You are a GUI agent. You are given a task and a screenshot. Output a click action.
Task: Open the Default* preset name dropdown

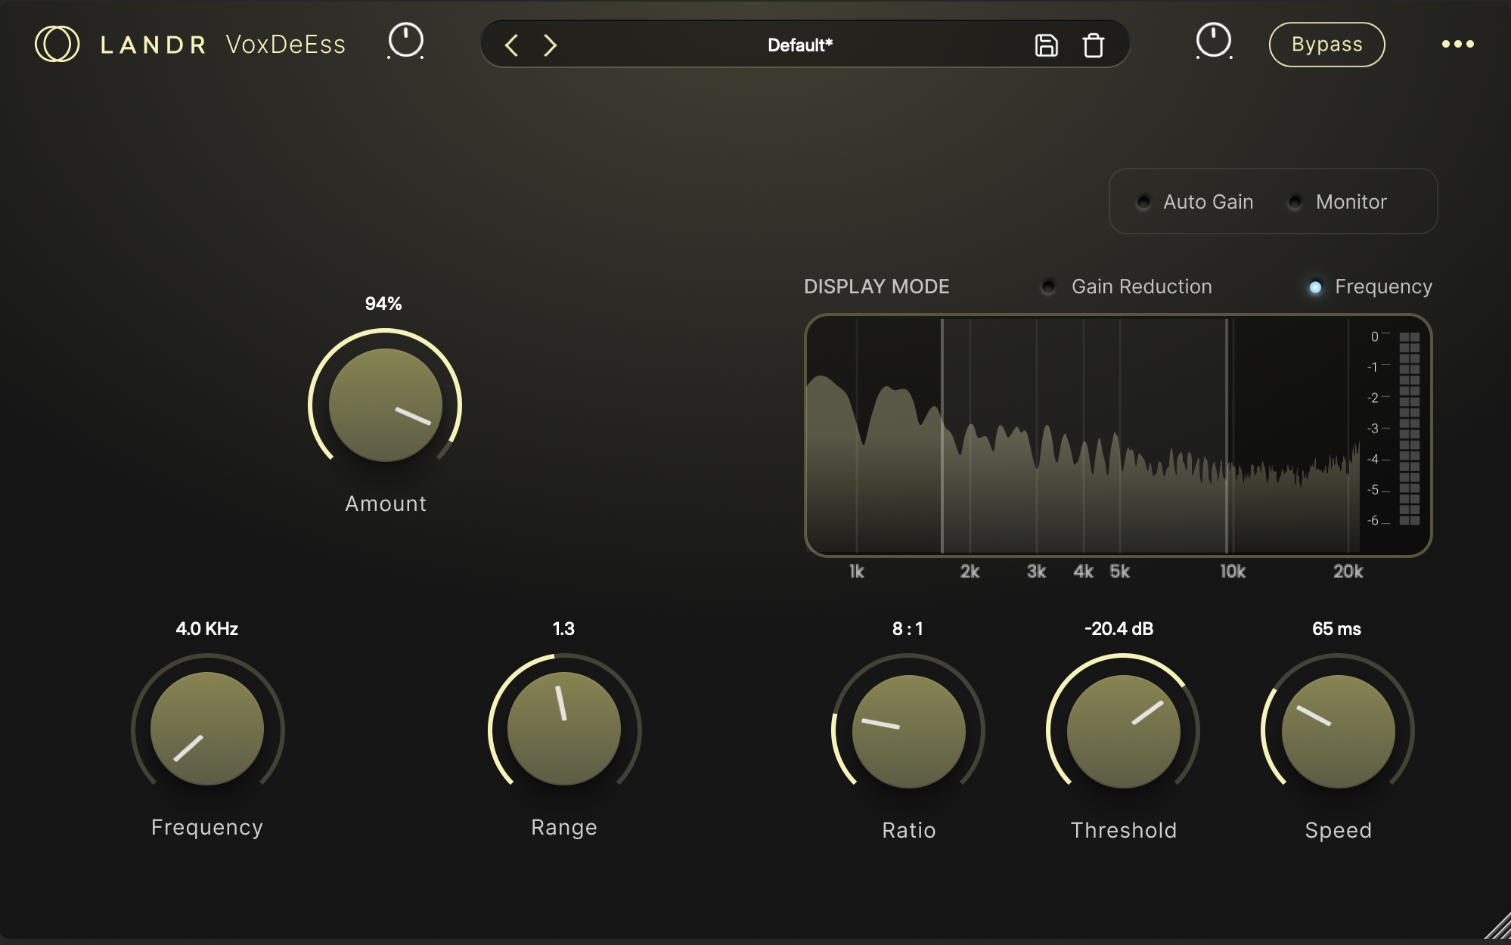pyautogui.click(x=799, y=45)
